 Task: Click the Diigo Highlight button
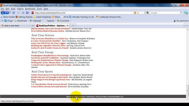point(35,21)
